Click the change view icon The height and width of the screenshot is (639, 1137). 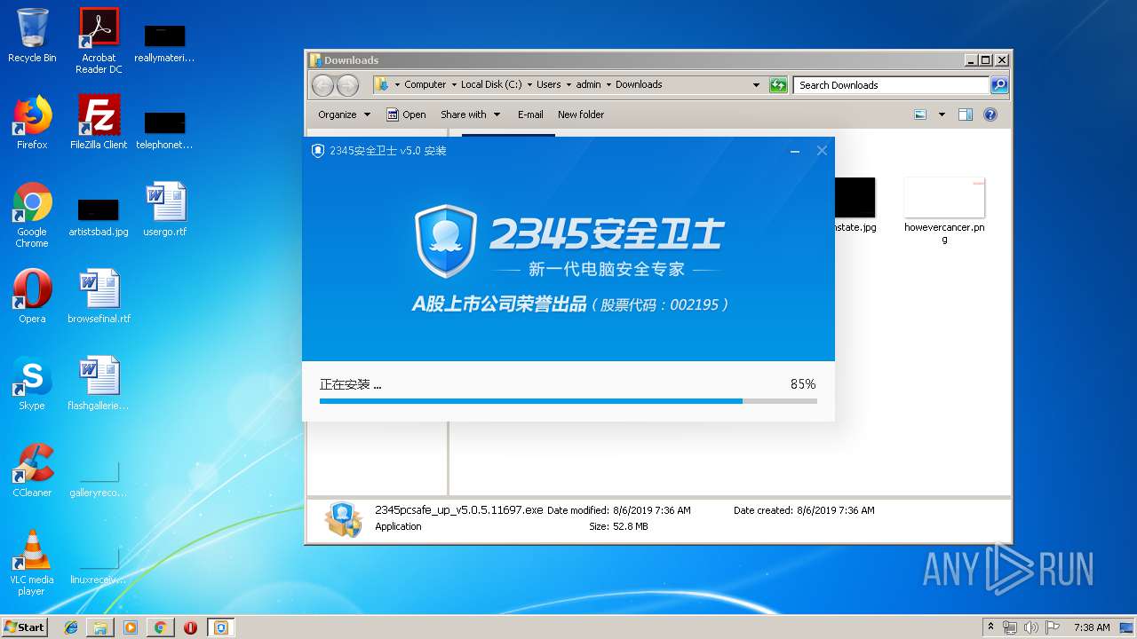[x=921, y=114]
